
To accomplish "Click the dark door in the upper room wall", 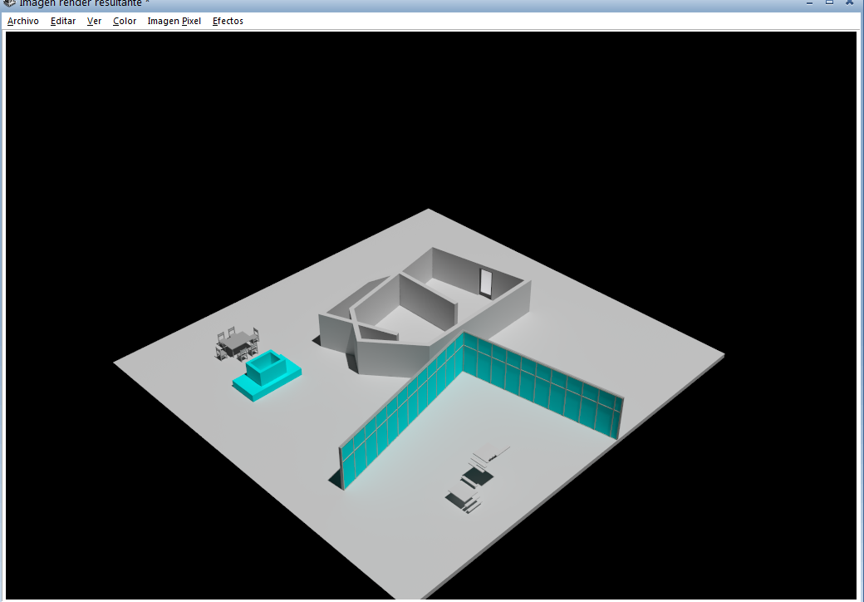I will (486, 283).
